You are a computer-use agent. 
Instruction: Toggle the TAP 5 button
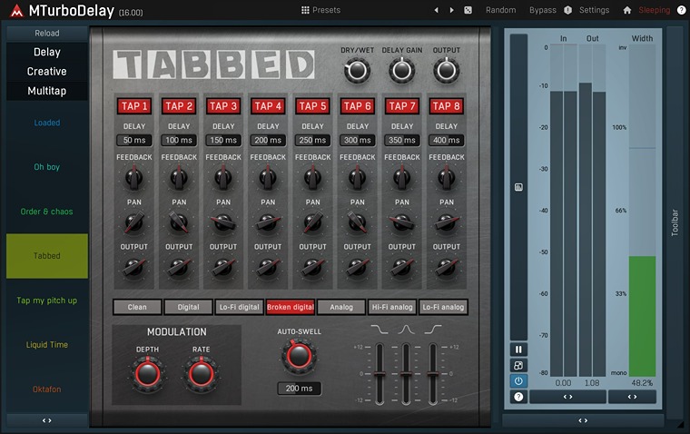pos(312,106)
